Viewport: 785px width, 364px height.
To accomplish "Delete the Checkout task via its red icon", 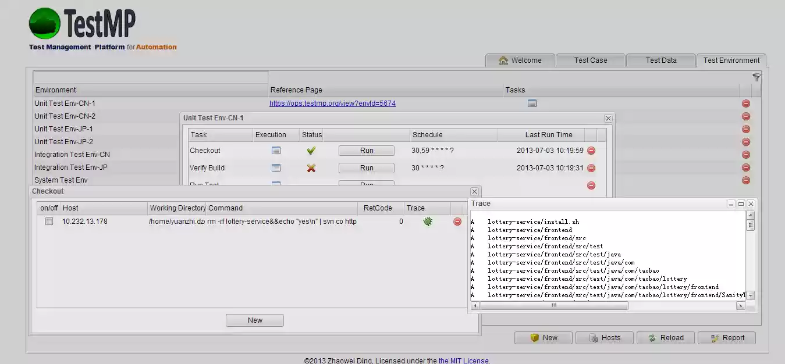I will pyautogui.click(x=591, y=150).
